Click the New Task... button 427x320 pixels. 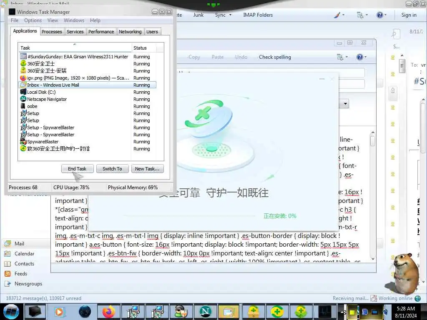(x=147, y=169)
